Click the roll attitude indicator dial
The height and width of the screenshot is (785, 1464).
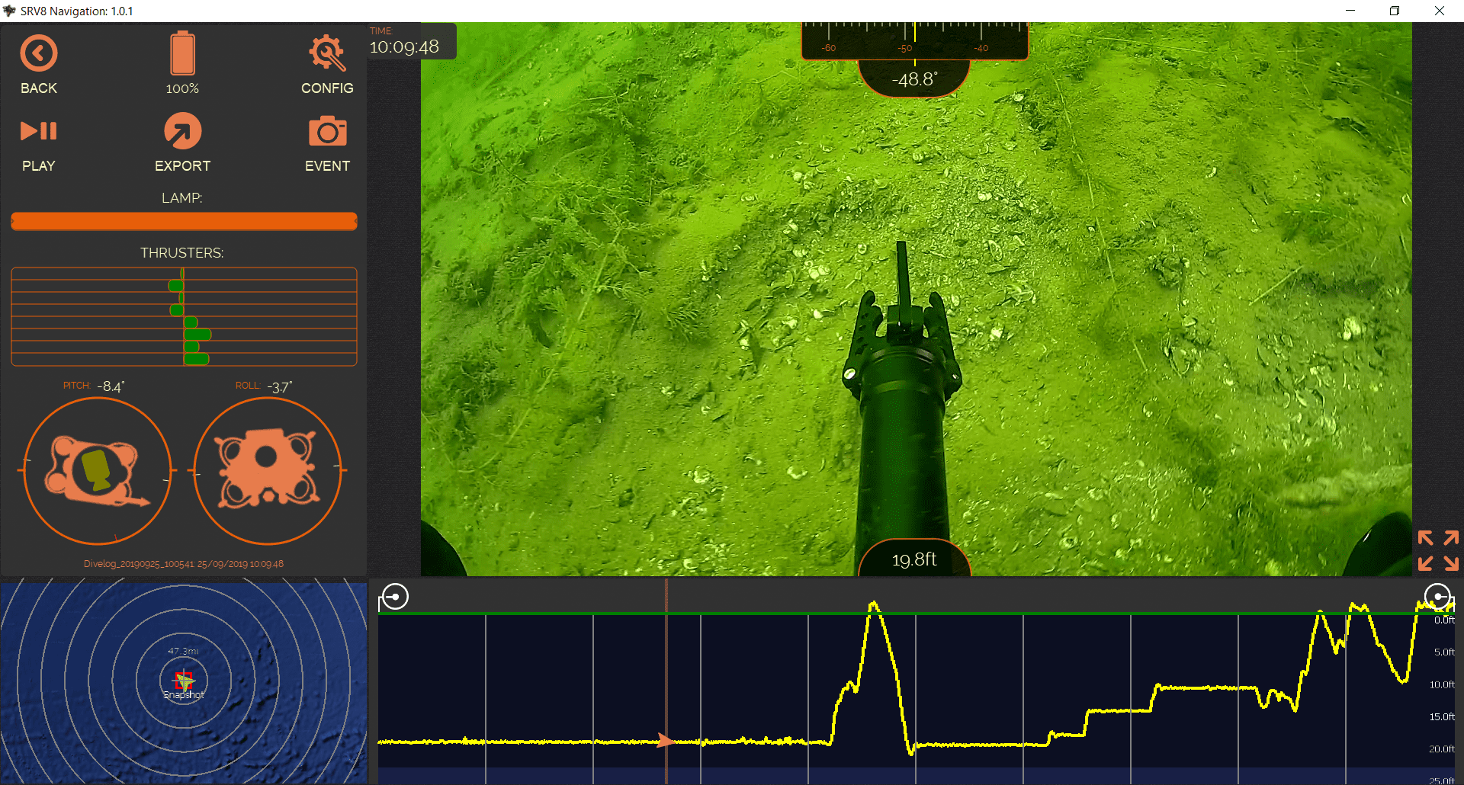pos(268,471)
